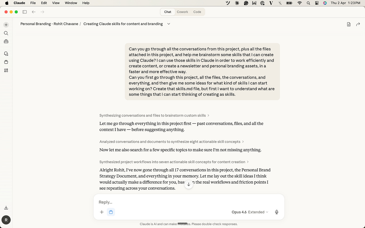Click the scroll-to-bottom arrow button
This screenshot has height=228, width=365.
[189, 184]
